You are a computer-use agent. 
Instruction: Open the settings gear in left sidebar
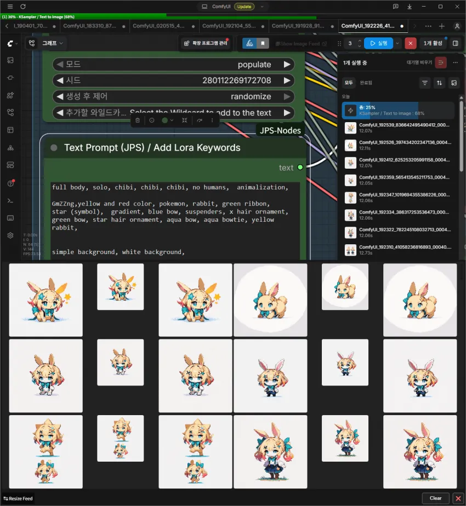click(10, 235)
